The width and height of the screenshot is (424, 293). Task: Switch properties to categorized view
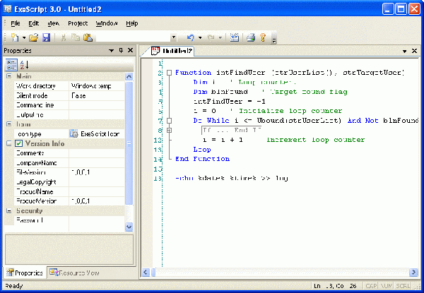12,65
